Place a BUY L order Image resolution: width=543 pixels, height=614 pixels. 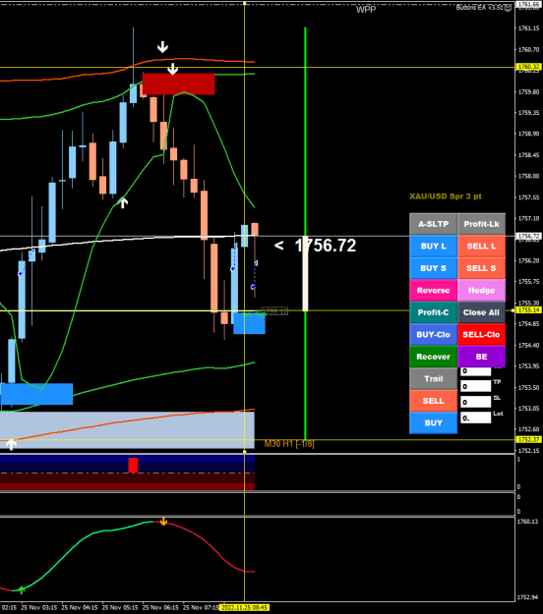433,246
